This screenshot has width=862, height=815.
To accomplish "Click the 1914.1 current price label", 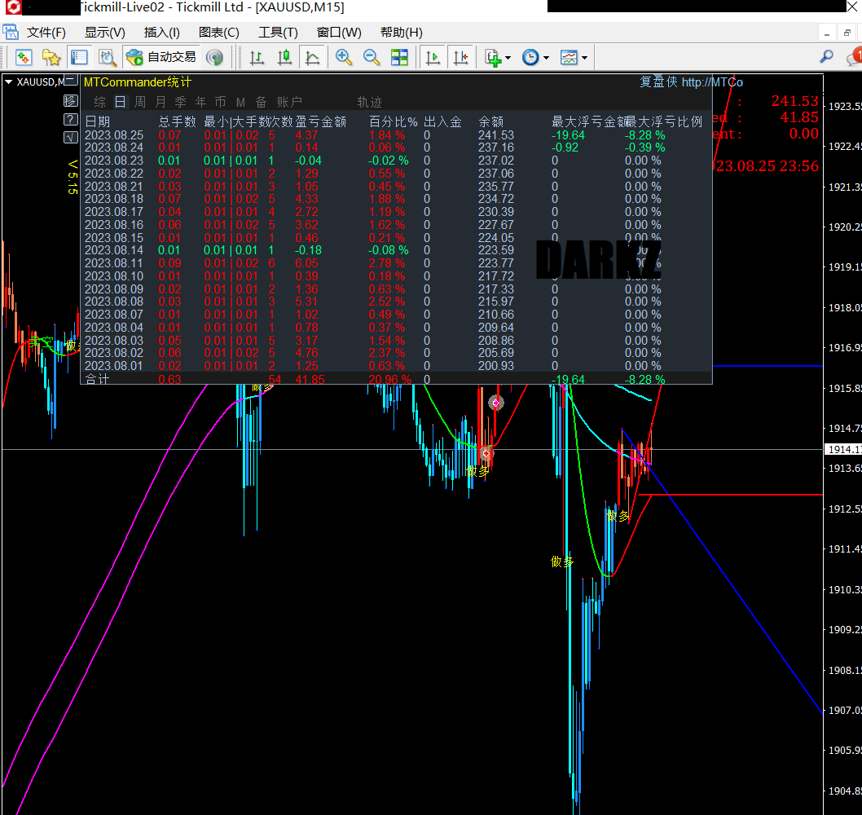I will point(843,449).
